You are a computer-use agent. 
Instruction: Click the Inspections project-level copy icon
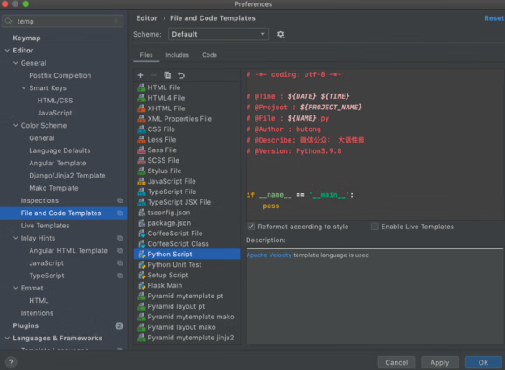point(120,200)
